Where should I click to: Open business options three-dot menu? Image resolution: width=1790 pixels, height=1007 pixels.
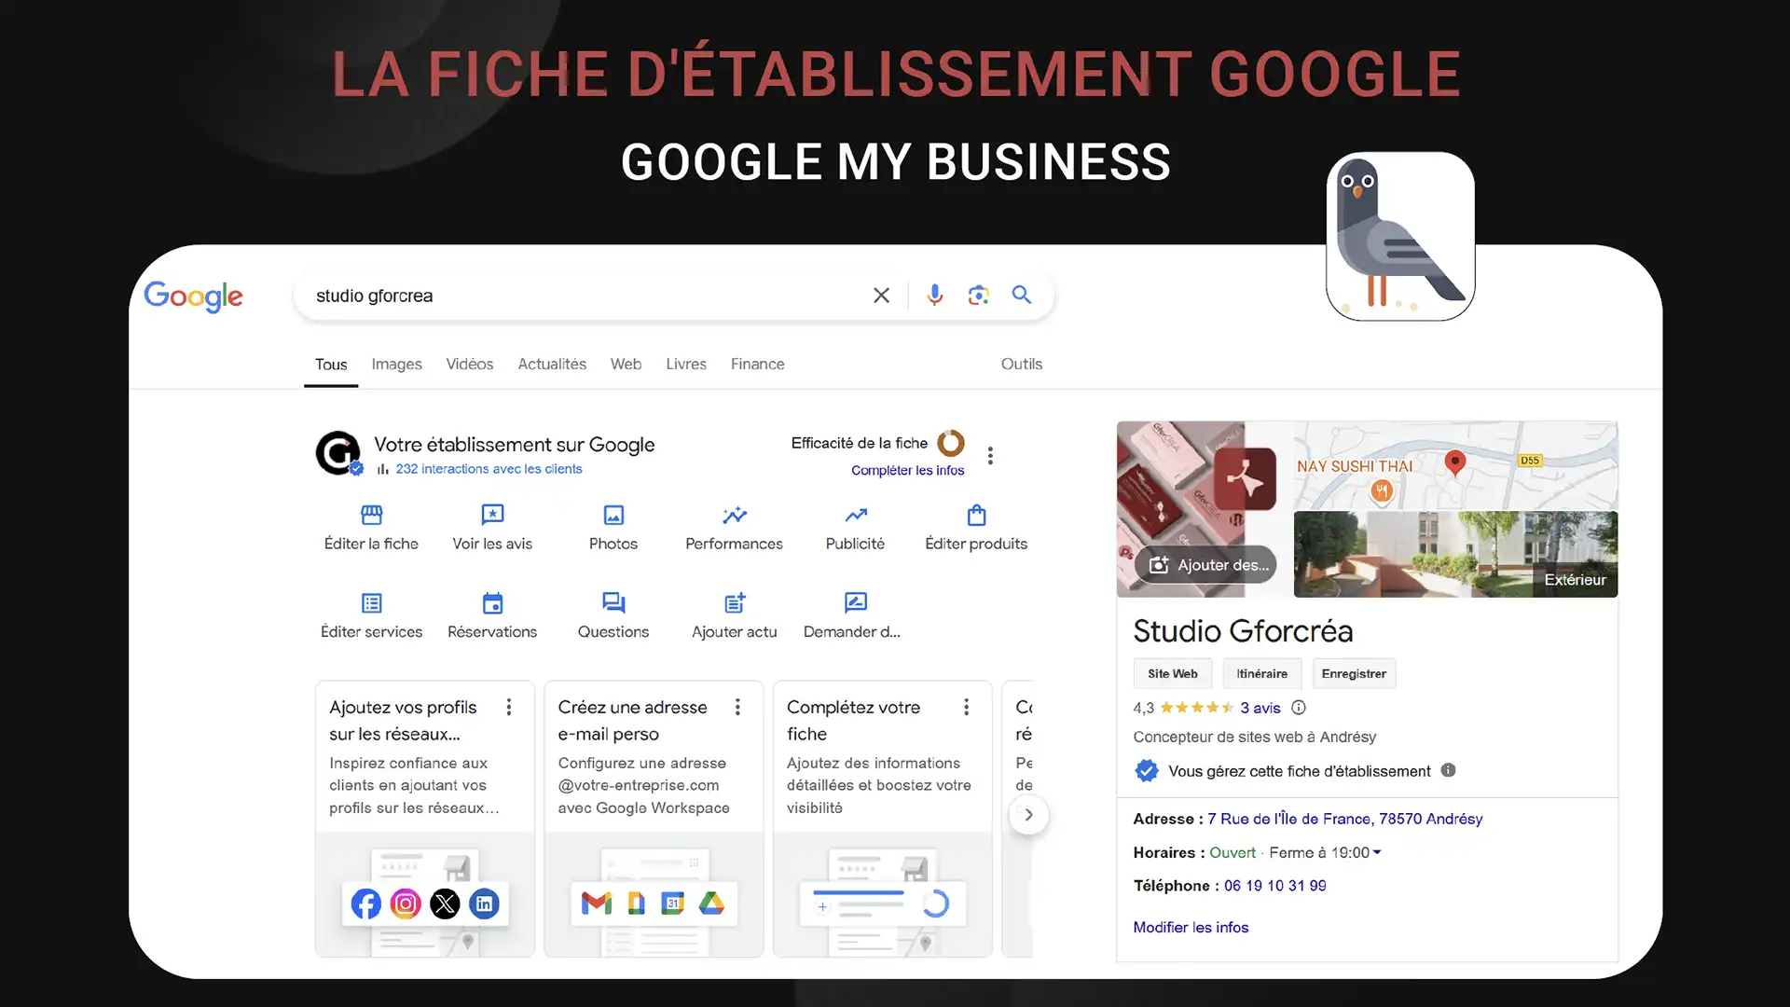(990, 456)
